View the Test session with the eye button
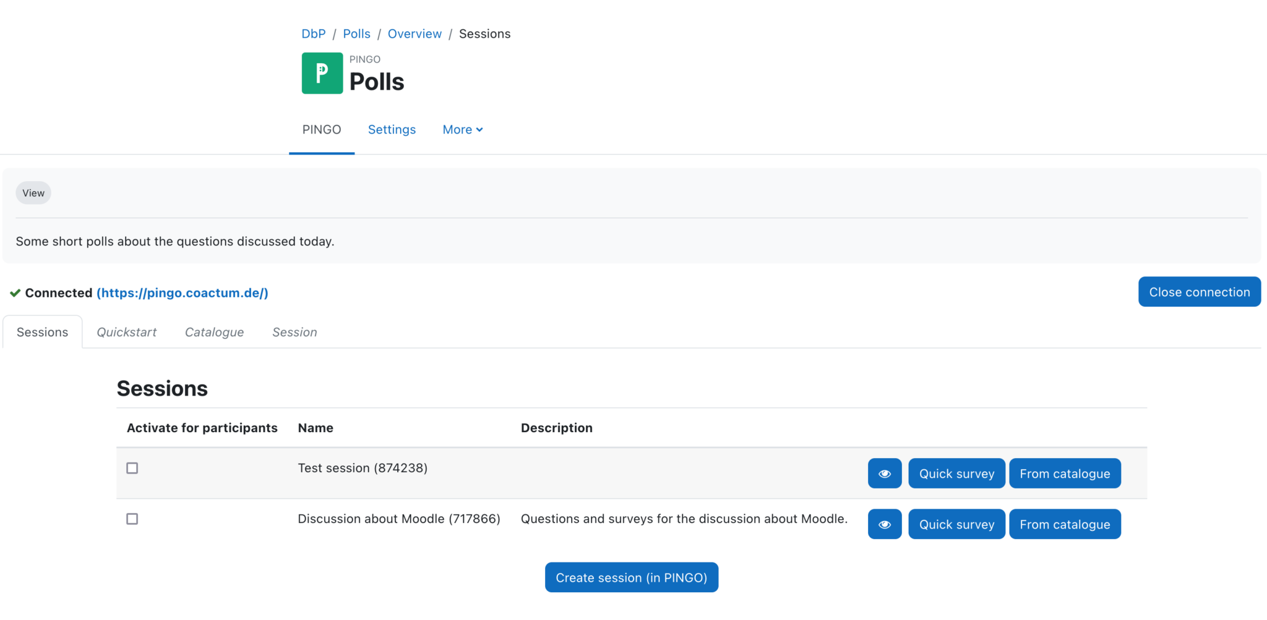This screenshot has height=620, width=1267. (885, 473)
